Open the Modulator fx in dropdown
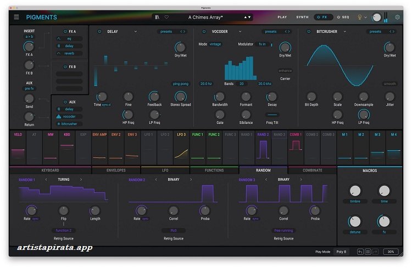 262,44
